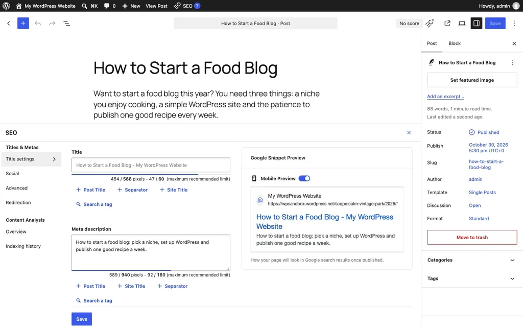Open Howdy, admin account menu

click(499, 6)
